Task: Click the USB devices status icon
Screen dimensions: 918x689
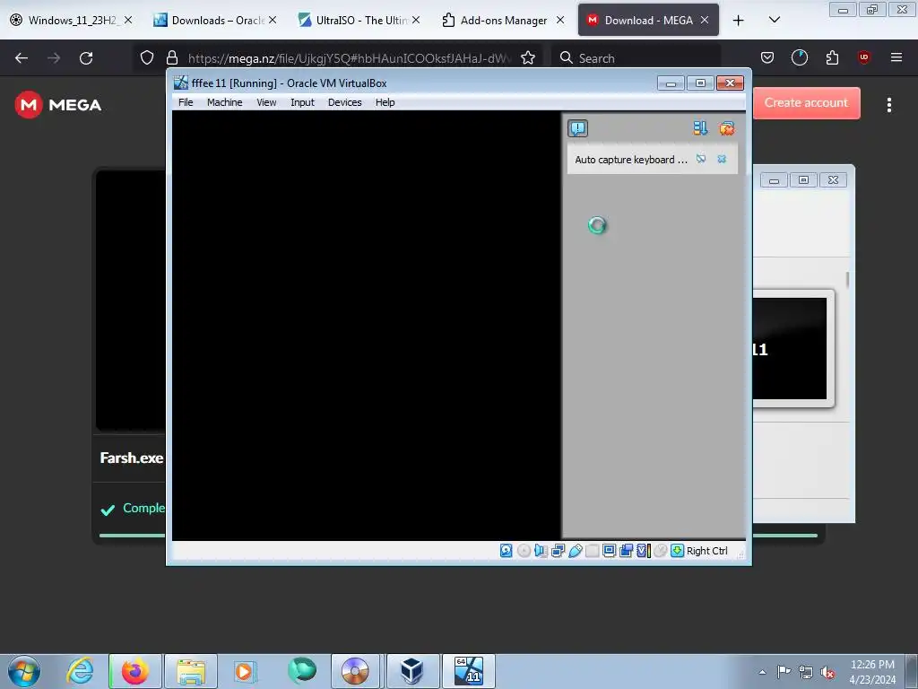Action: pyautogui.click(x=575, y=551)
